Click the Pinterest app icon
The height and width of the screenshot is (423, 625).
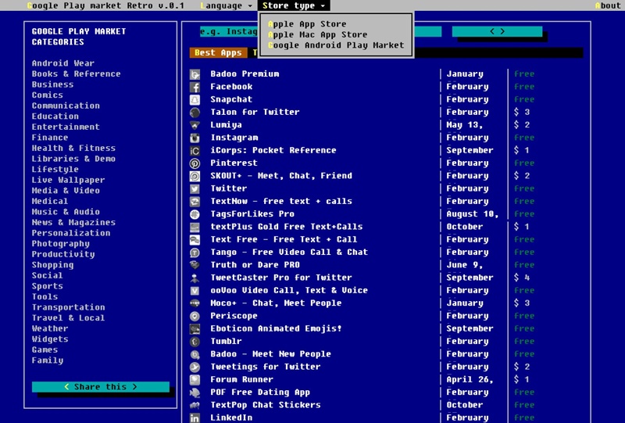tap(195, 163)
